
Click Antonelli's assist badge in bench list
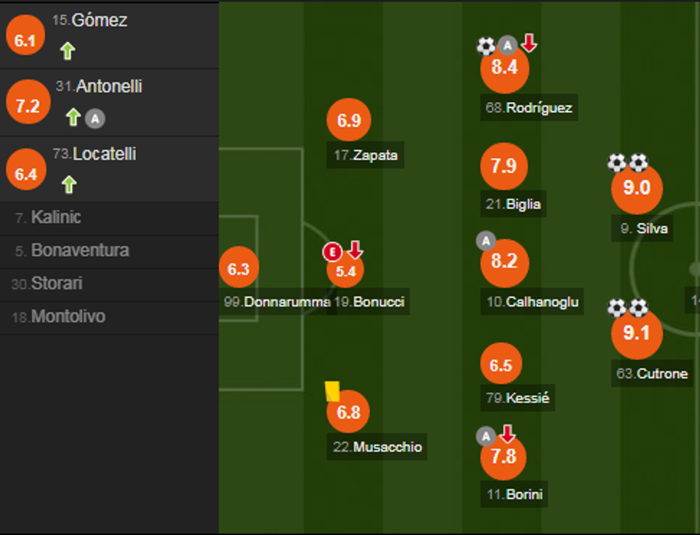95,118
